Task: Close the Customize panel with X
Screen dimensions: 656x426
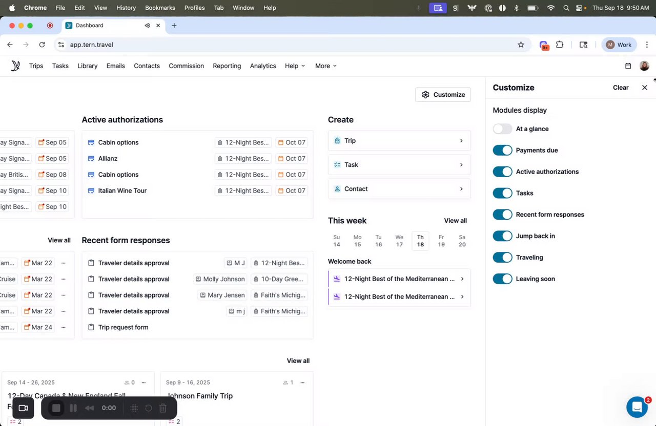Action: (x=645, y=88)
